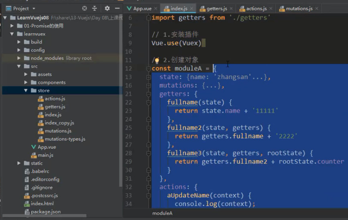Open package.json file
Viewport: 348px width, 220px height.
coord(46,212)
